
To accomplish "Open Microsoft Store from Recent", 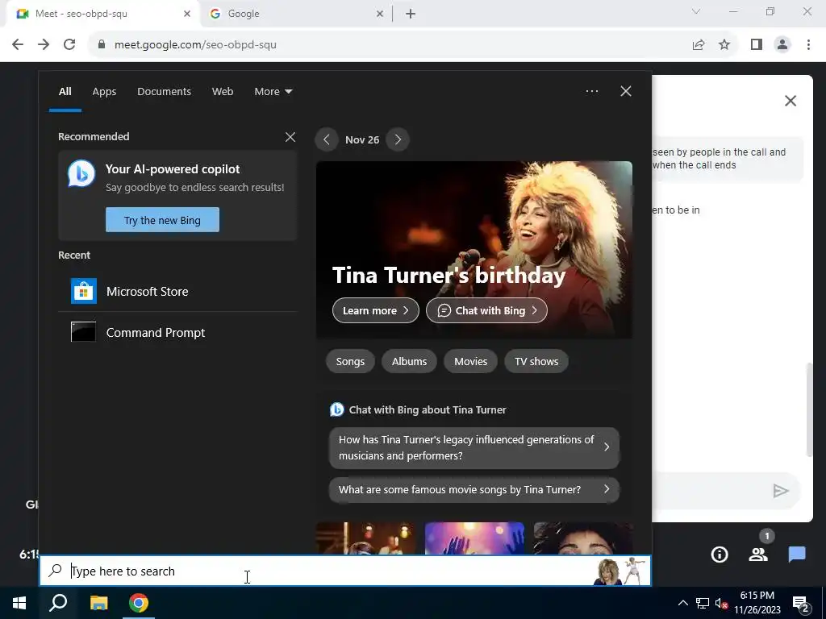I will tap(177, 292).
